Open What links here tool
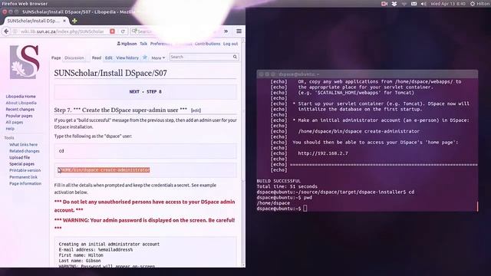Screen dimensions: 491x276 23,145
